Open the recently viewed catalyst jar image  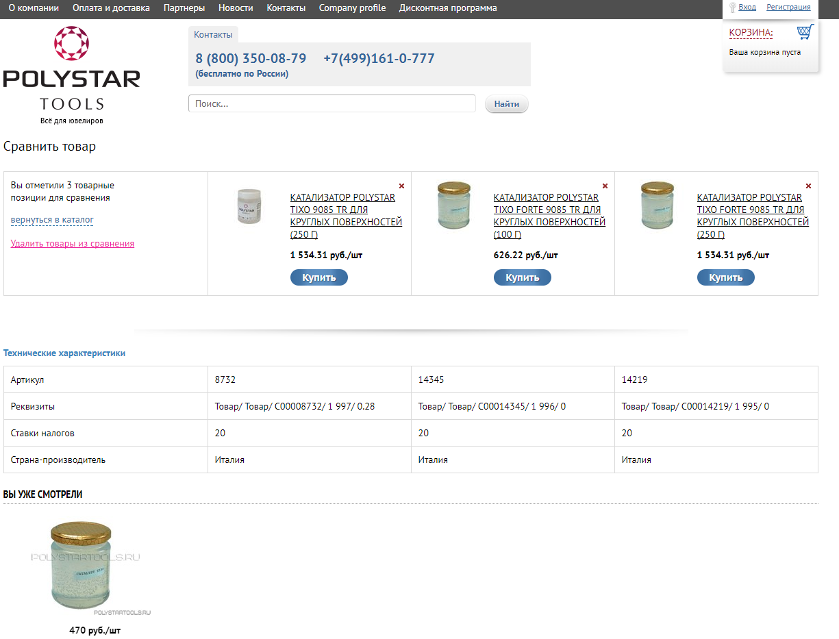pyautogui.click(x=81, y=569)
